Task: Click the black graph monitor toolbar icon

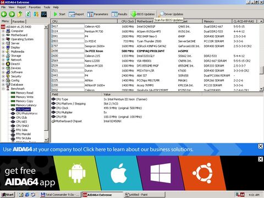Action: pyautogui.click(x=44, y=14)
